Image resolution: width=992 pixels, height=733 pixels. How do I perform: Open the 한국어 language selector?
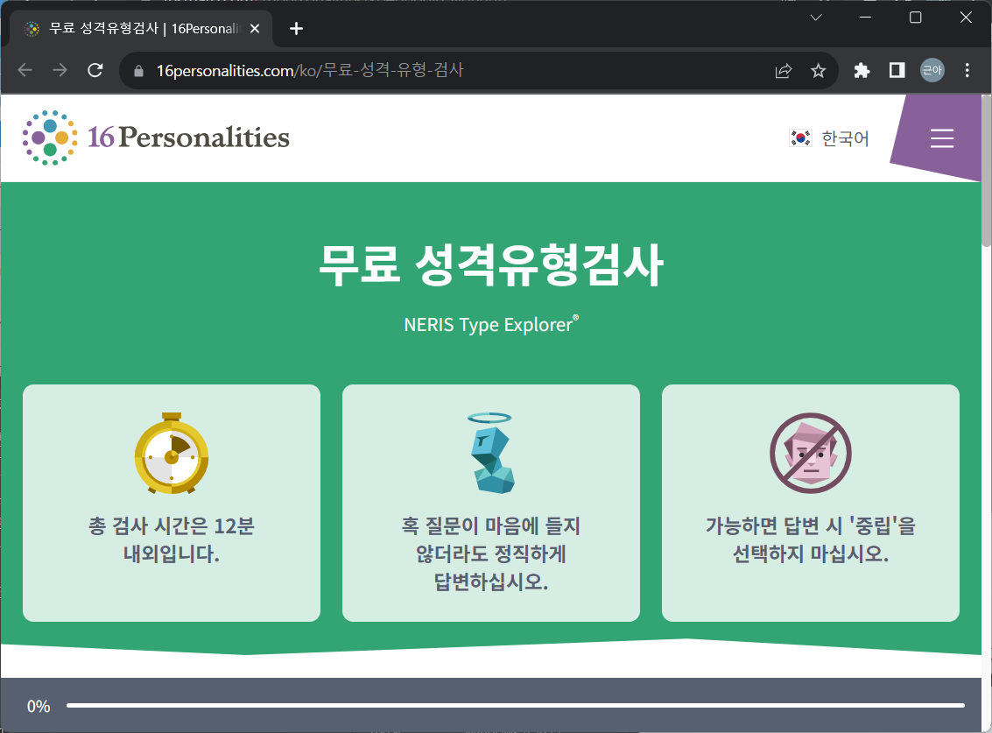coord(845,137)
